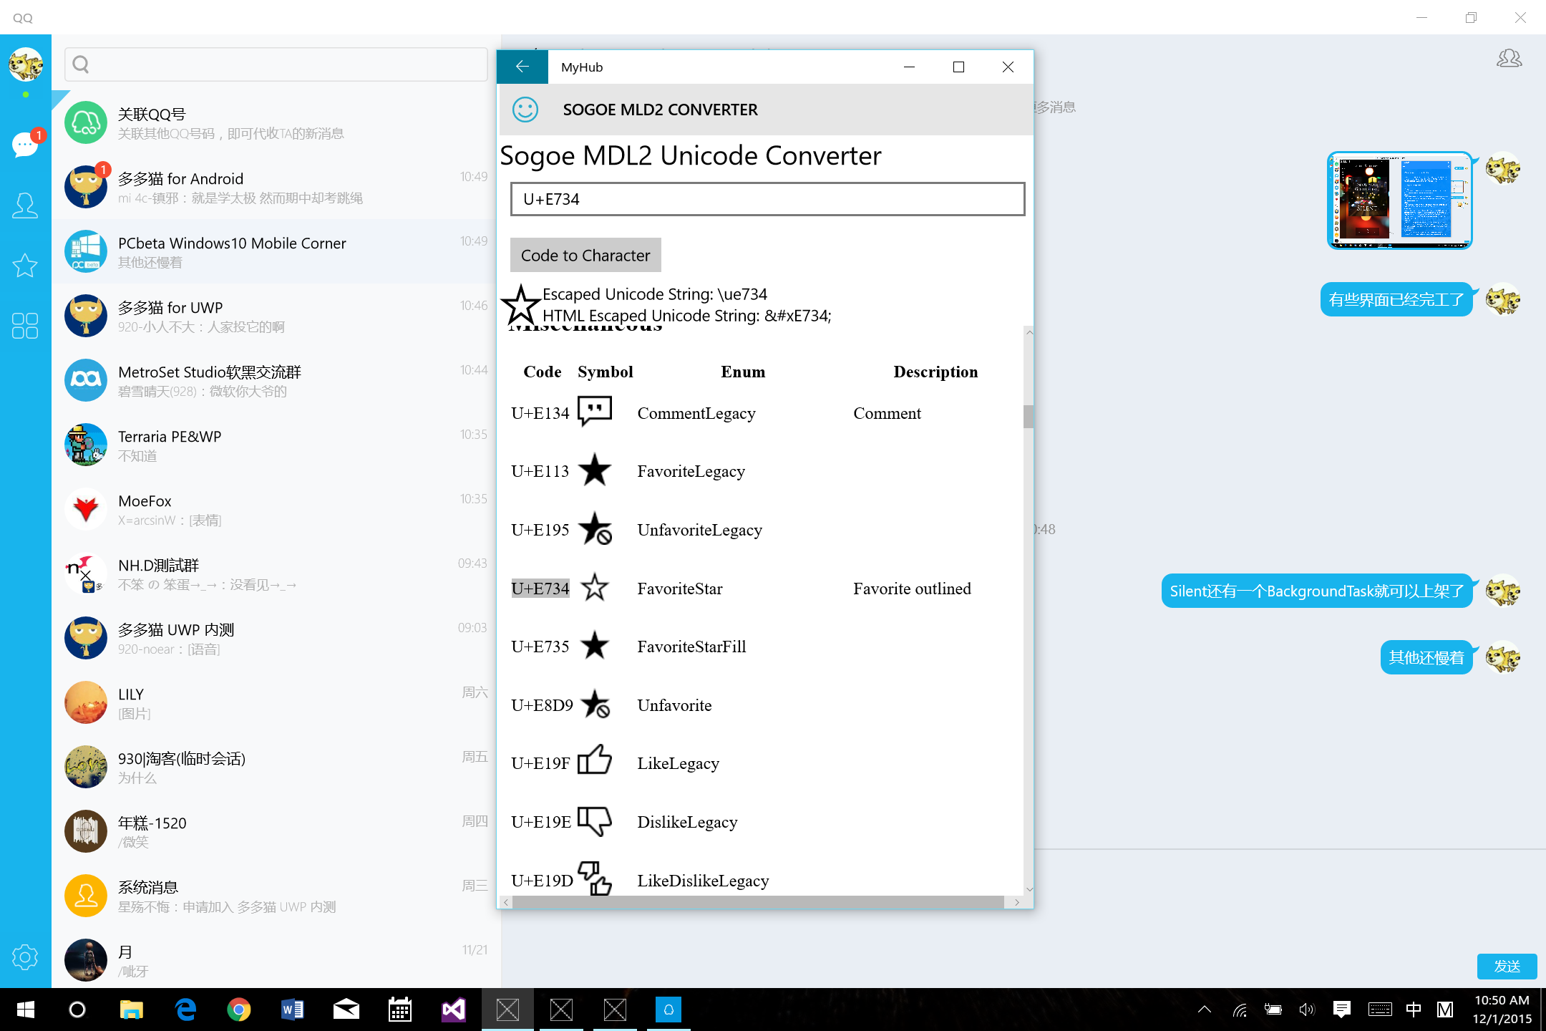Open Word from the taskbar
This screenshot has width=1546, height=1031.
pos(293,1010)
